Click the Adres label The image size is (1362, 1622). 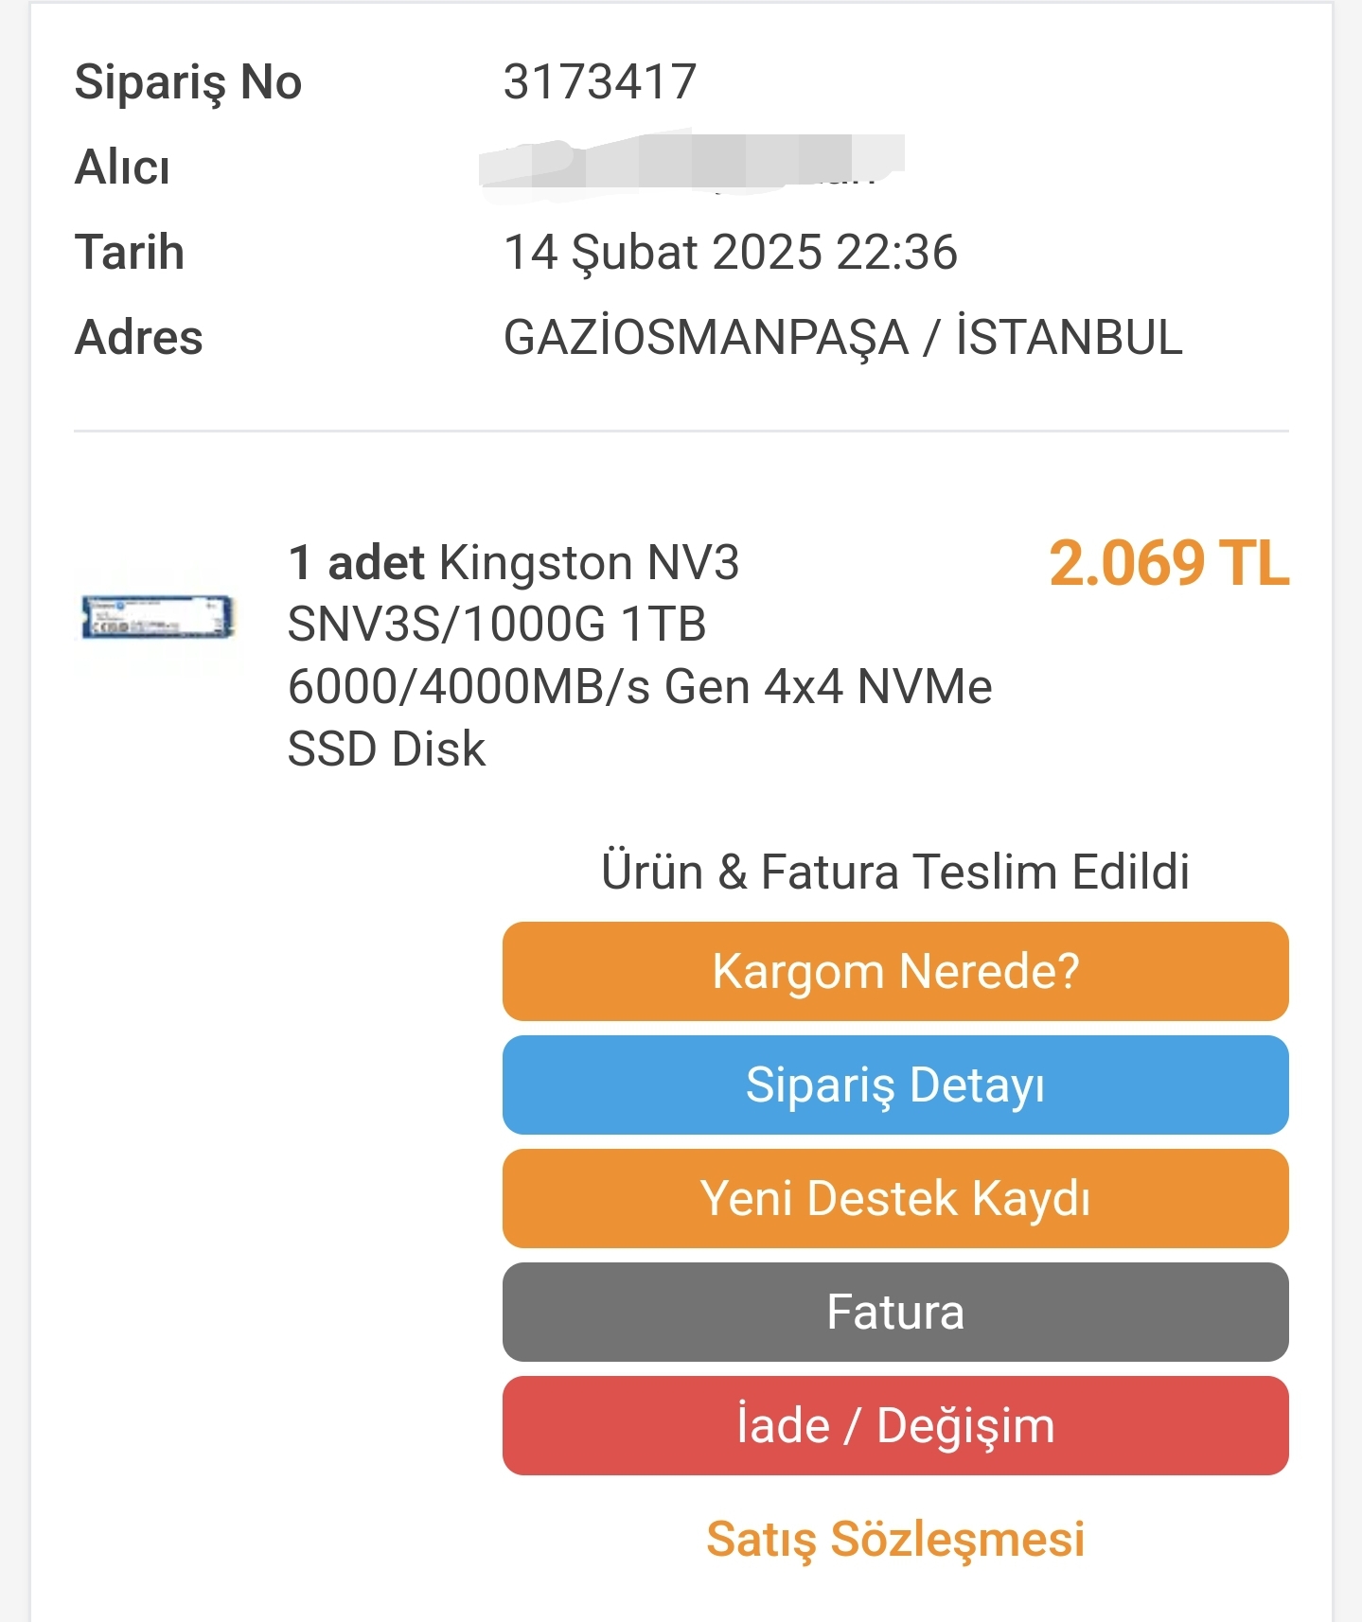(x=138, y=338)
